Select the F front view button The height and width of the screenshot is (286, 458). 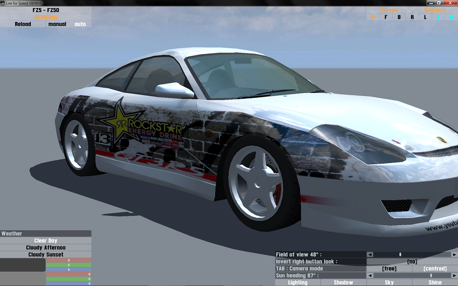386,17
